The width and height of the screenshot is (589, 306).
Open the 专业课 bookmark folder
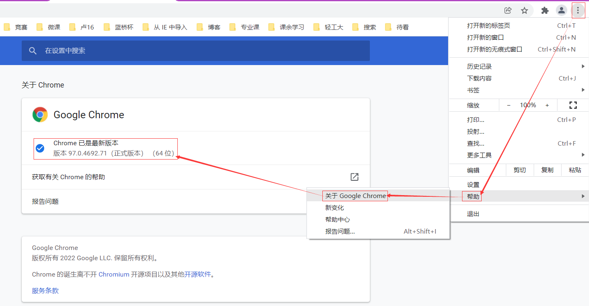(245, 27)
